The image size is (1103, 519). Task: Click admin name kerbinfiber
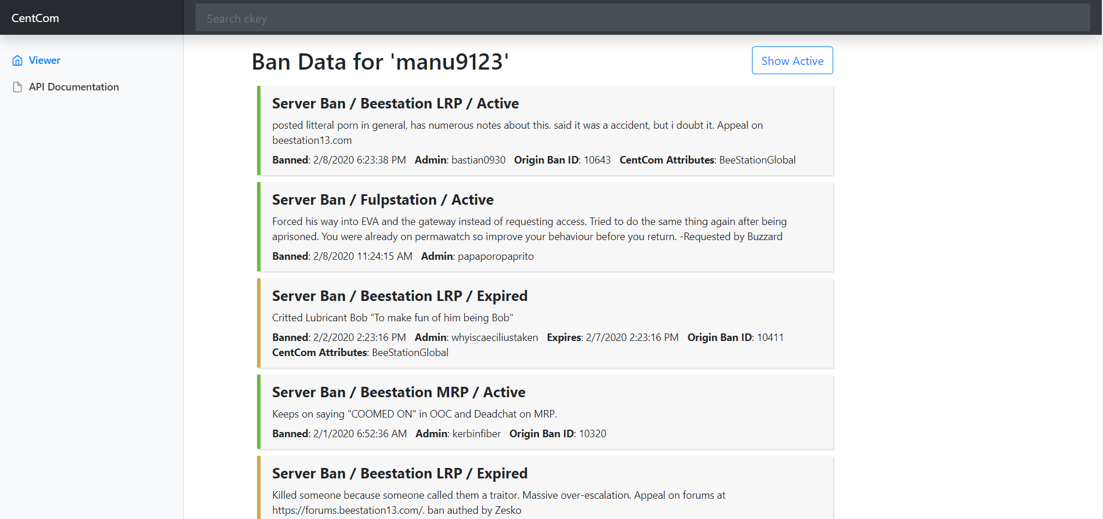476,434
